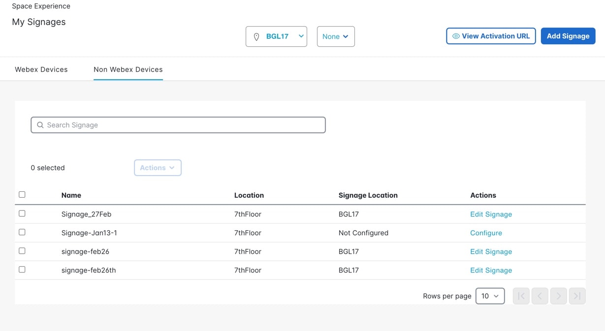
Task: Click the Add Signage button
Action: click(568, 36)
